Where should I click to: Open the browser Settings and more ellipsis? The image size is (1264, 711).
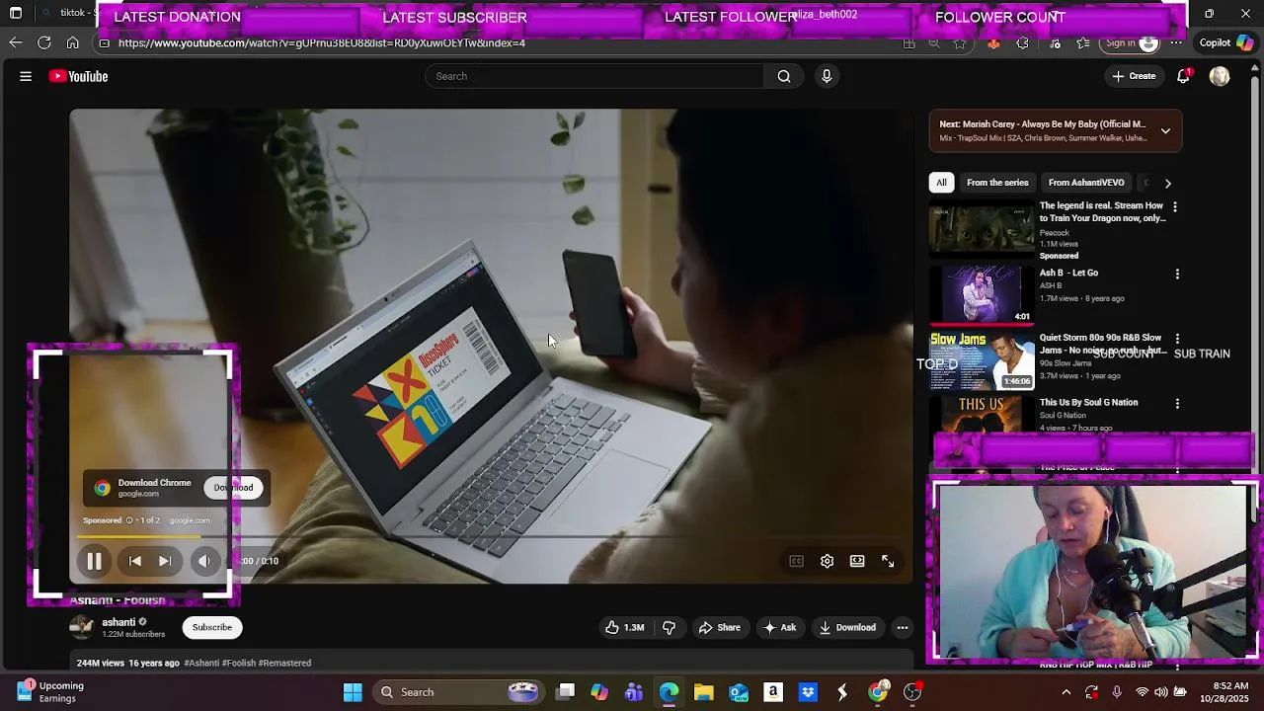(1176, 43)
